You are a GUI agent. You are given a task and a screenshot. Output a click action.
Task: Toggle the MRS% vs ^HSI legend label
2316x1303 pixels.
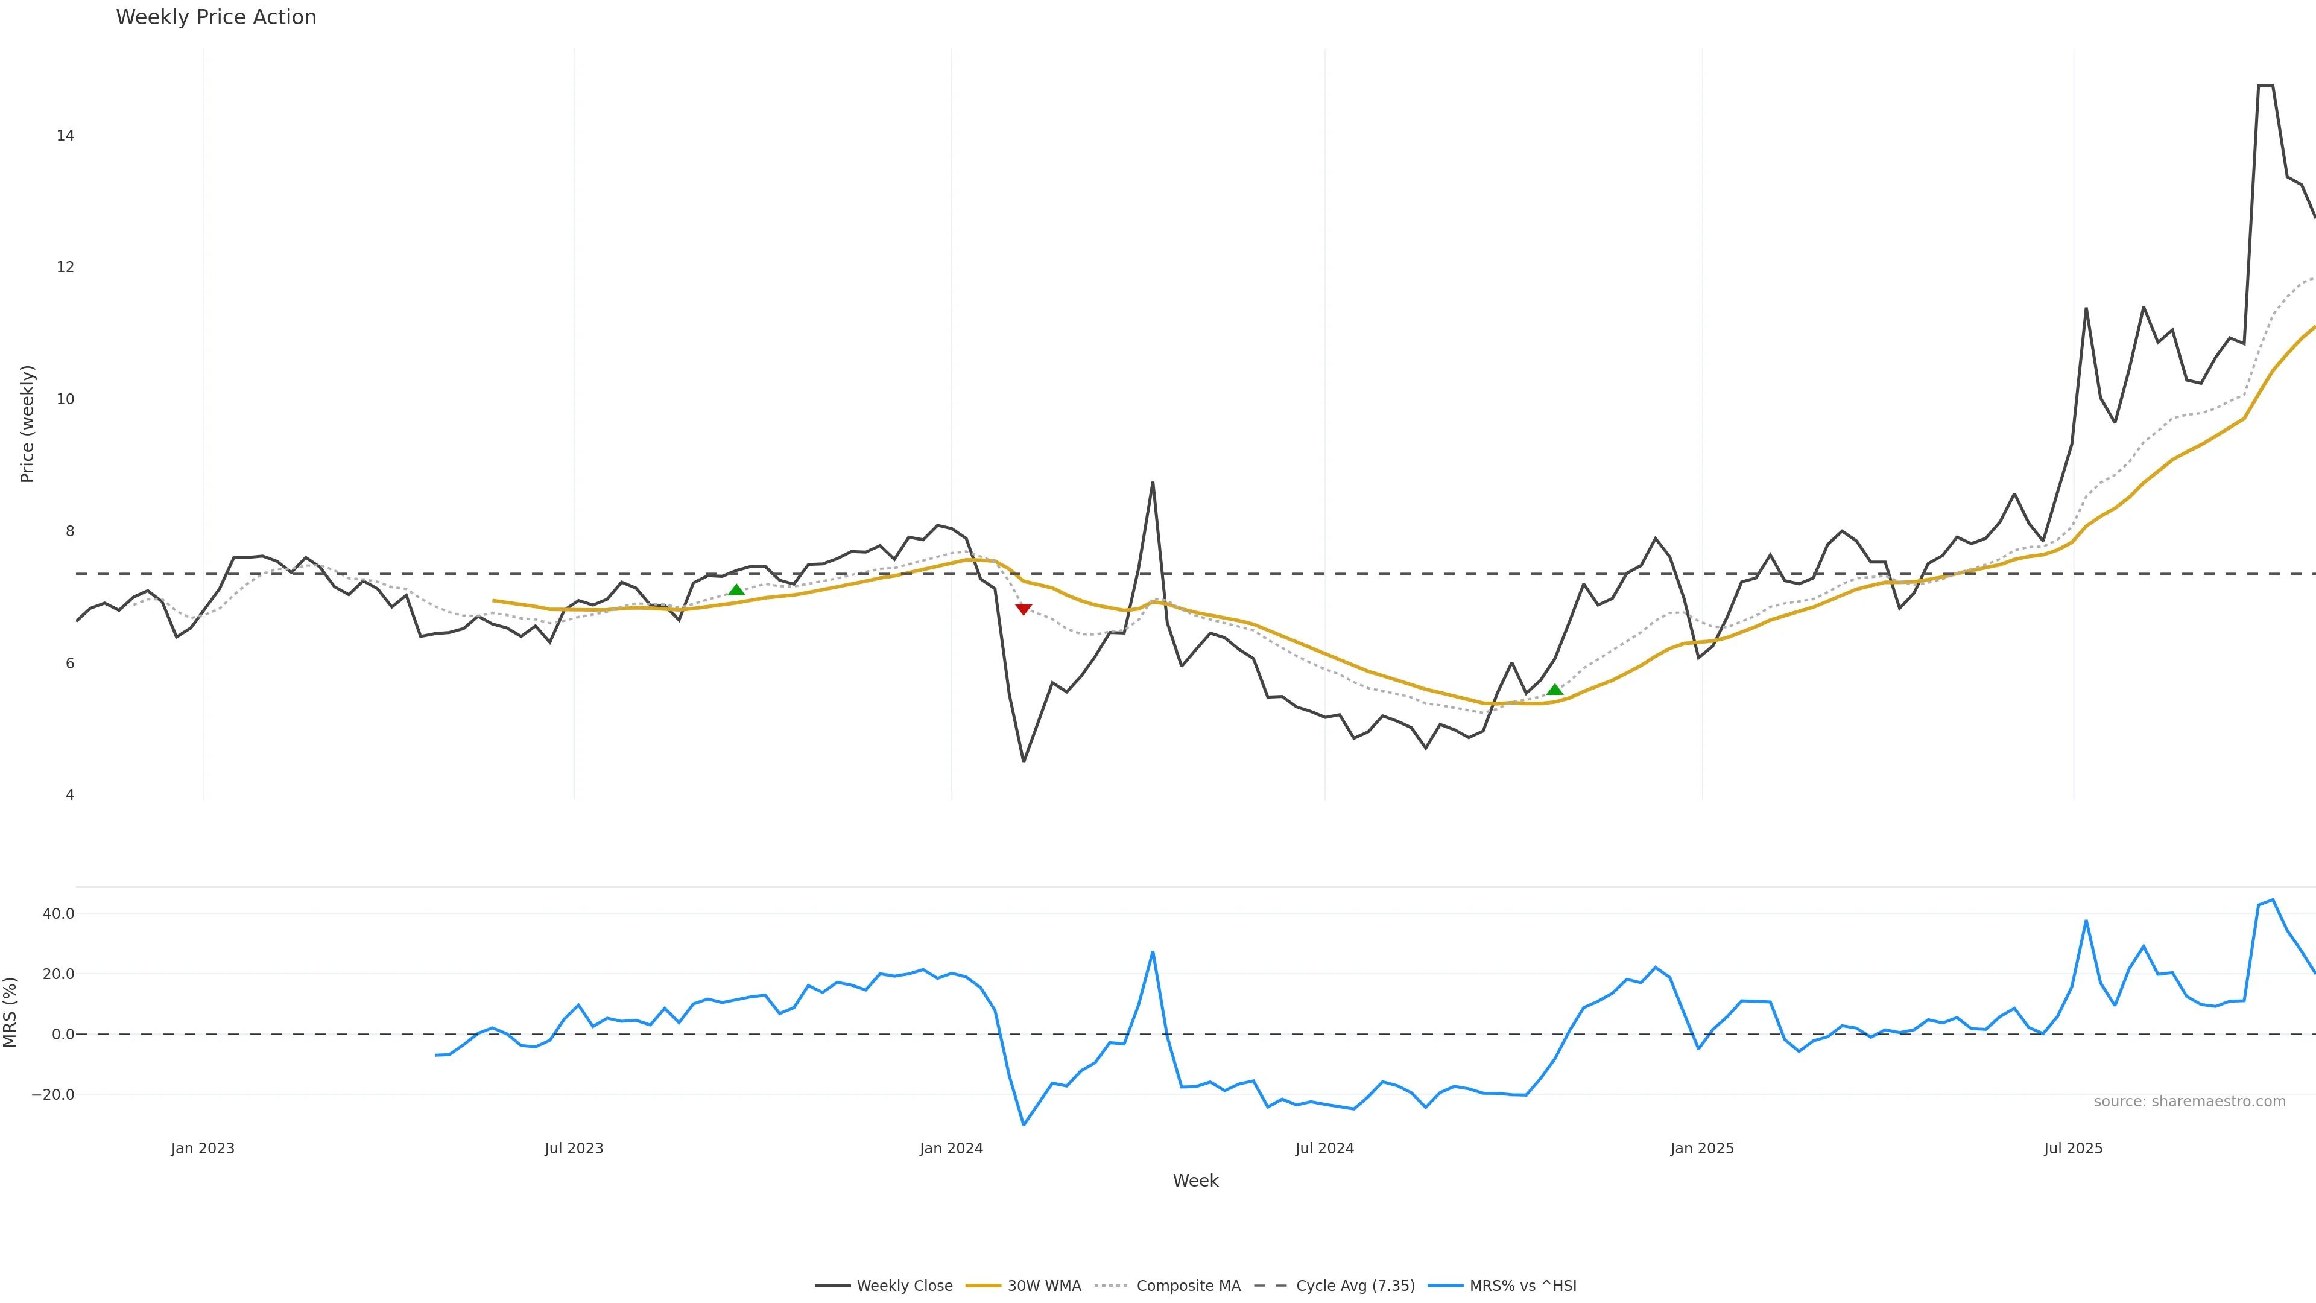[x=1523, y=1286]
